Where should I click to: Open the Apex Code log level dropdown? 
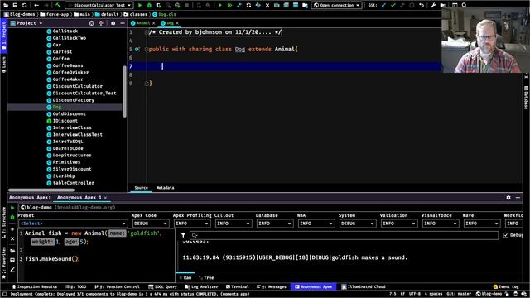point(151,223)
